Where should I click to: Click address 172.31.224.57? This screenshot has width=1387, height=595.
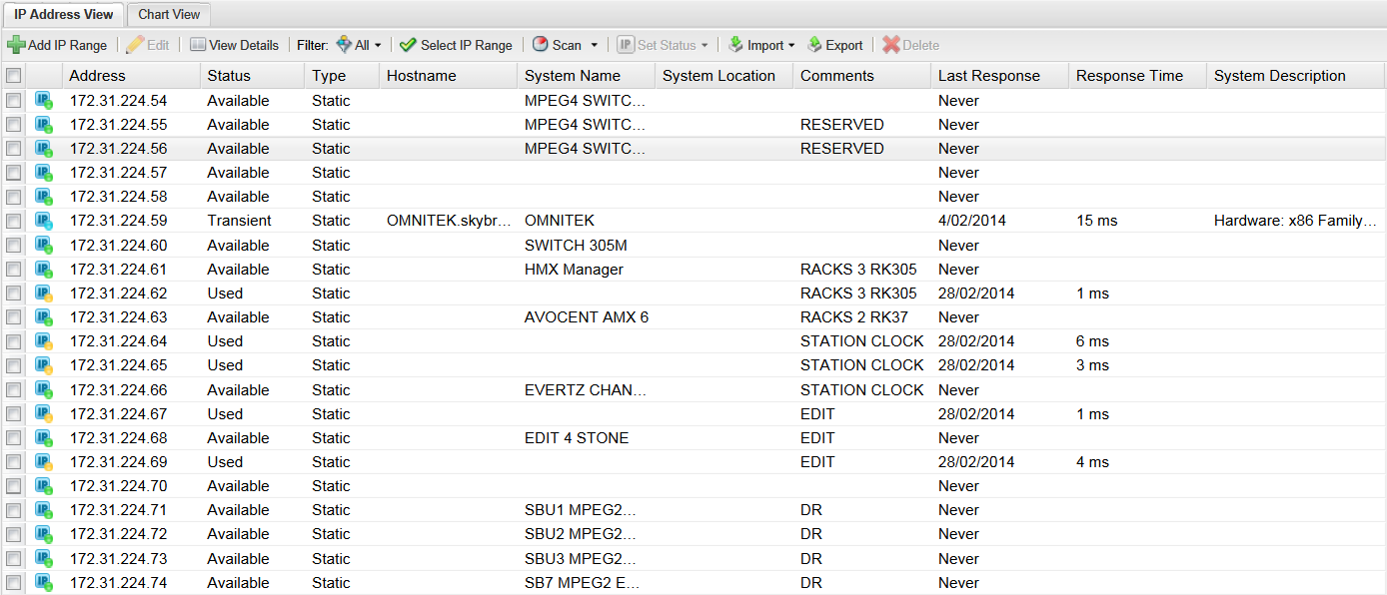pyautogui.click(x=119, y=173)
